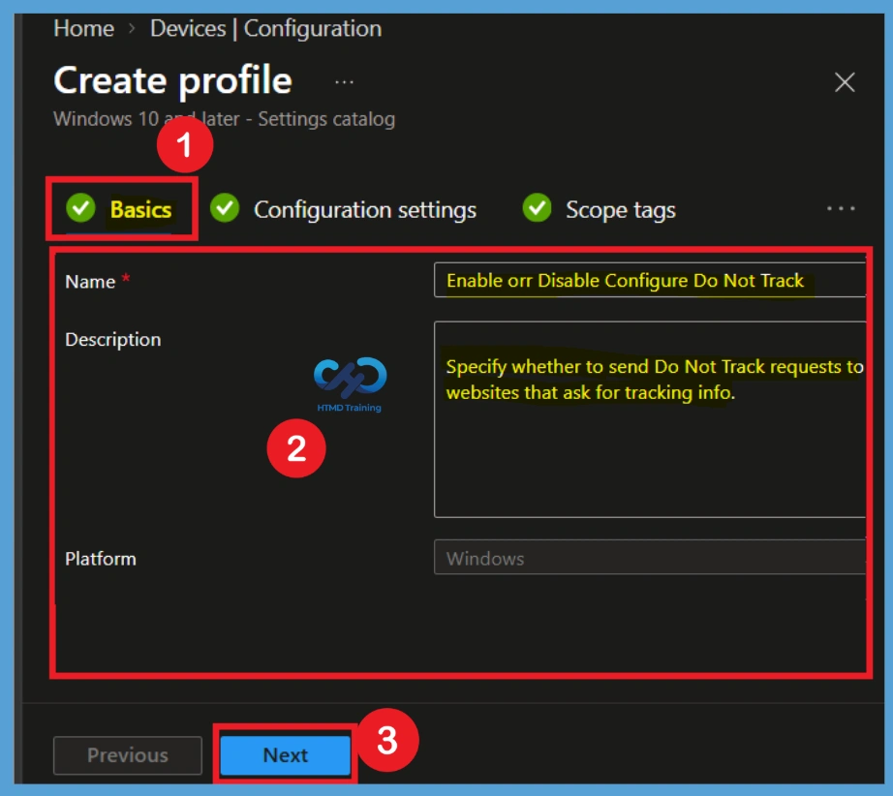893x796 pixels.
Task: Click green check icon beside Configuration settings
Action: pos(225,208)
